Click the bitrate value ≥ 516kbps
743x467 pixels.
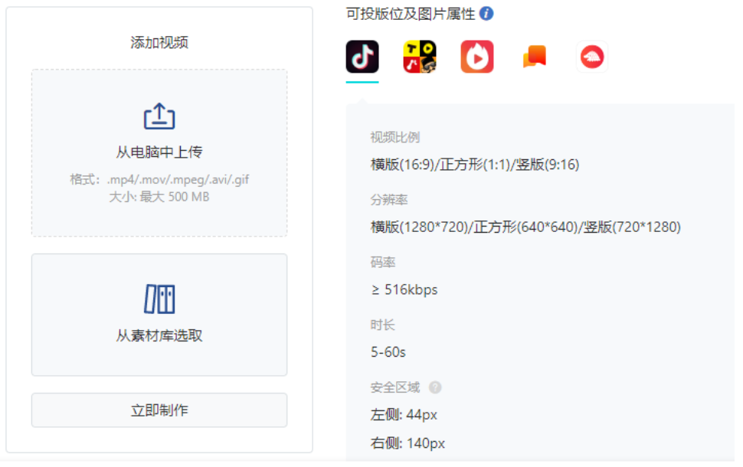click(x=404, y=290)
